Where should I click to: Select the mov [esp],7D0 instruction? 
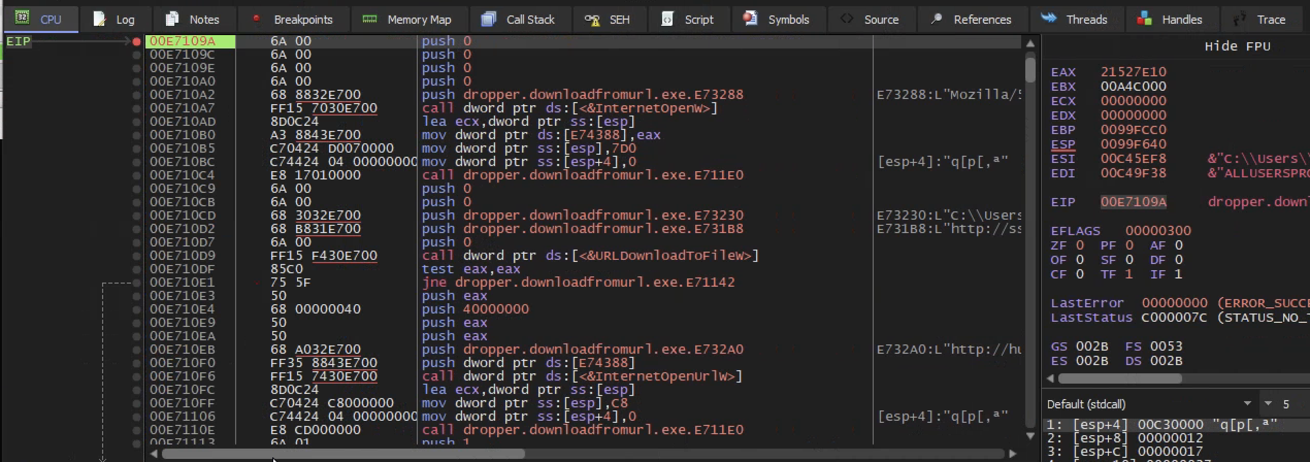[x=529, y=148]
